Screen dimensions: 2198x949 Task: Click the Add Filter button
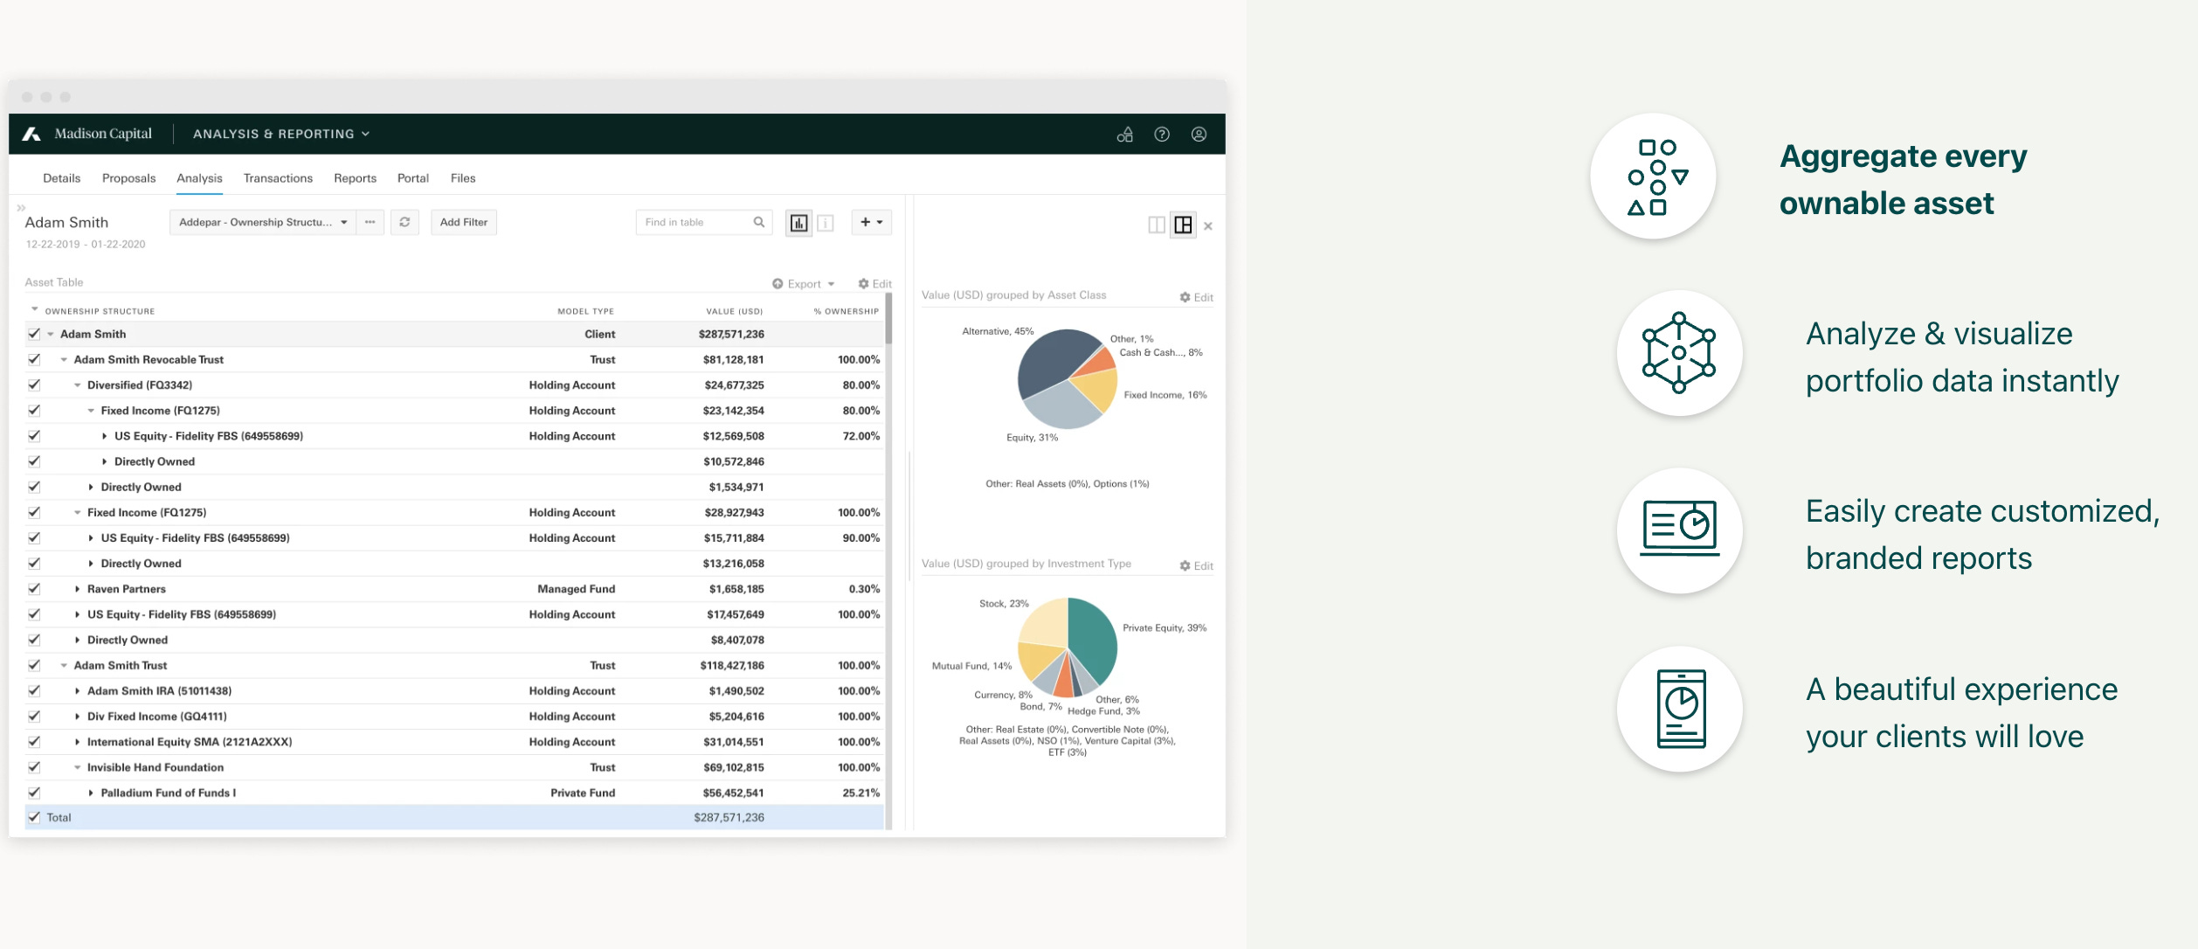[x=464, y=222]
